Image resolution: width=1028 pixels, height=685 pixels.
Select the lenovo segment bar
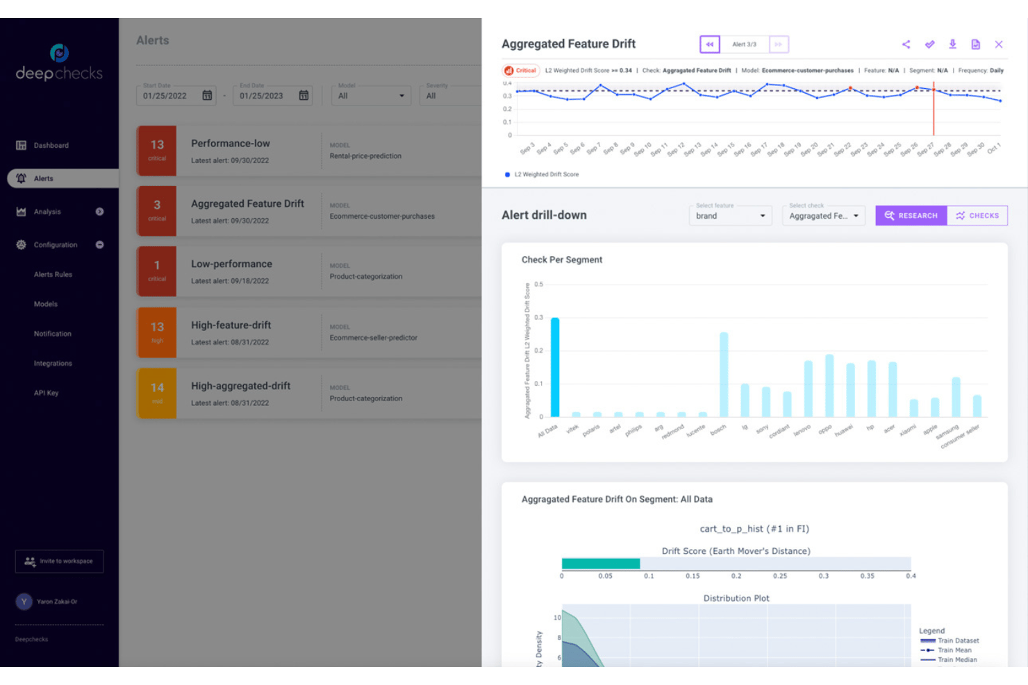pos(809,389)
